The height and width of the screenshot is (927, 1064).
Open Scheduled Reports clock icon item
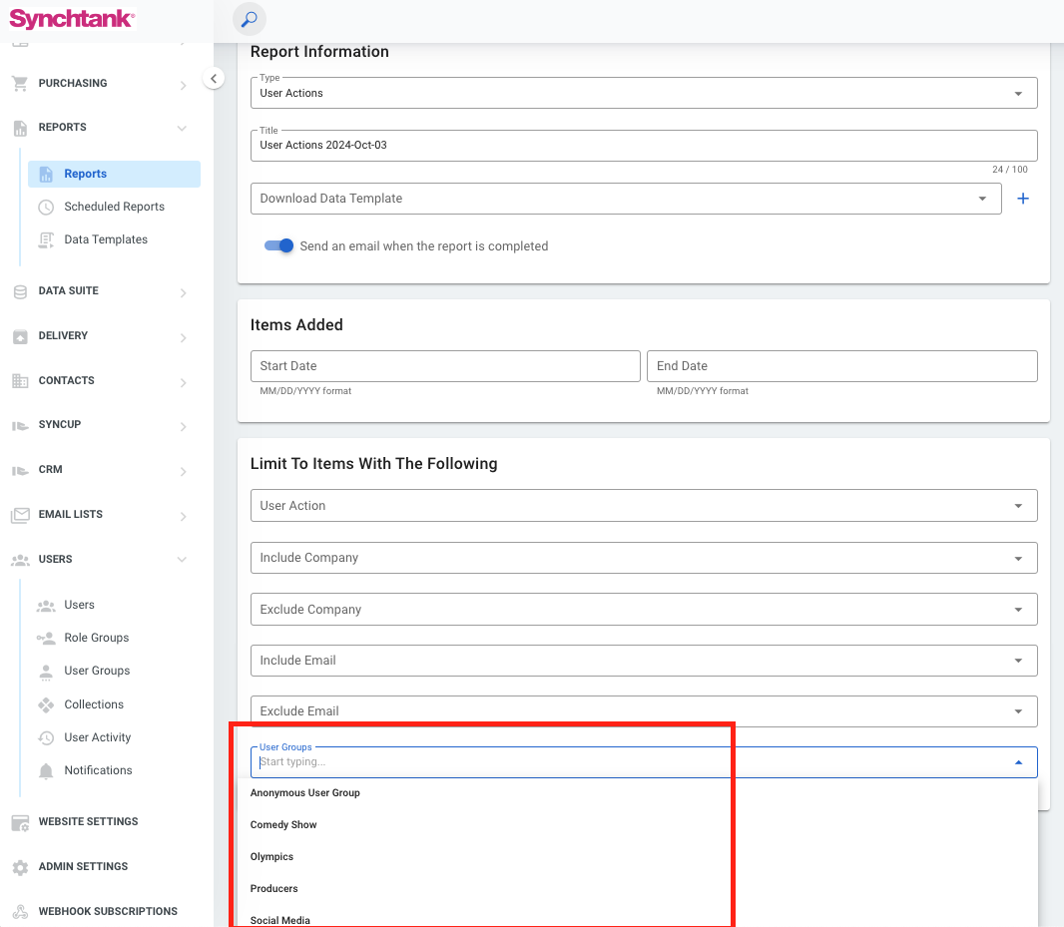click(46, 207)
